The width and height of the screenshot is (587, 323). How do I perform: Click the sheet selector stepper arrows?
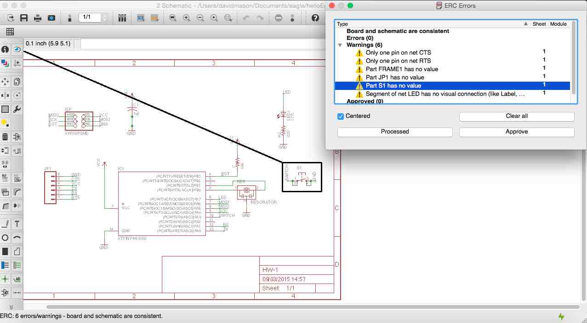[105, 18]
